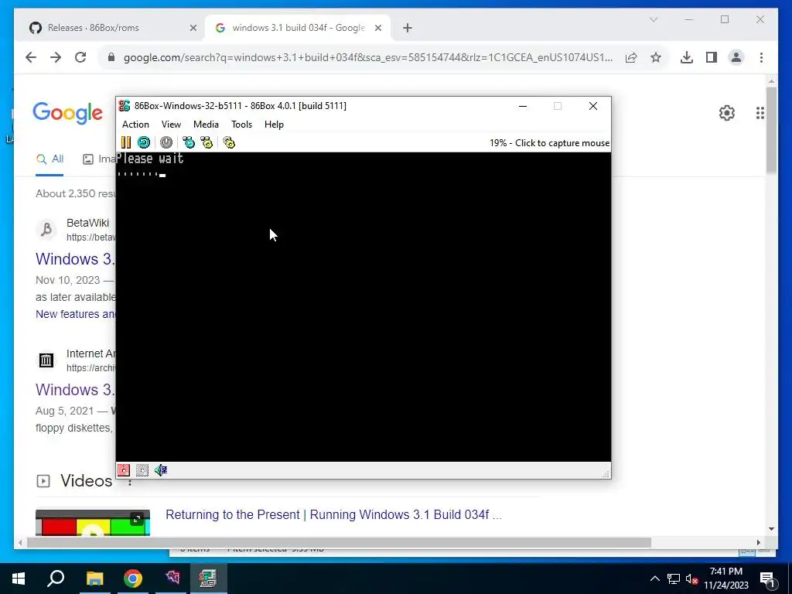Image resolution: width=792 pixels, height=594 pixels.
Task: Open the Windows Start menu
Action: [x=19, y=579]
